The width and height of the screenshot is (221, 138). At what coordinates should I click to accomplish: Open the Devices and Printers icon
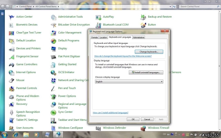point(11,49)
